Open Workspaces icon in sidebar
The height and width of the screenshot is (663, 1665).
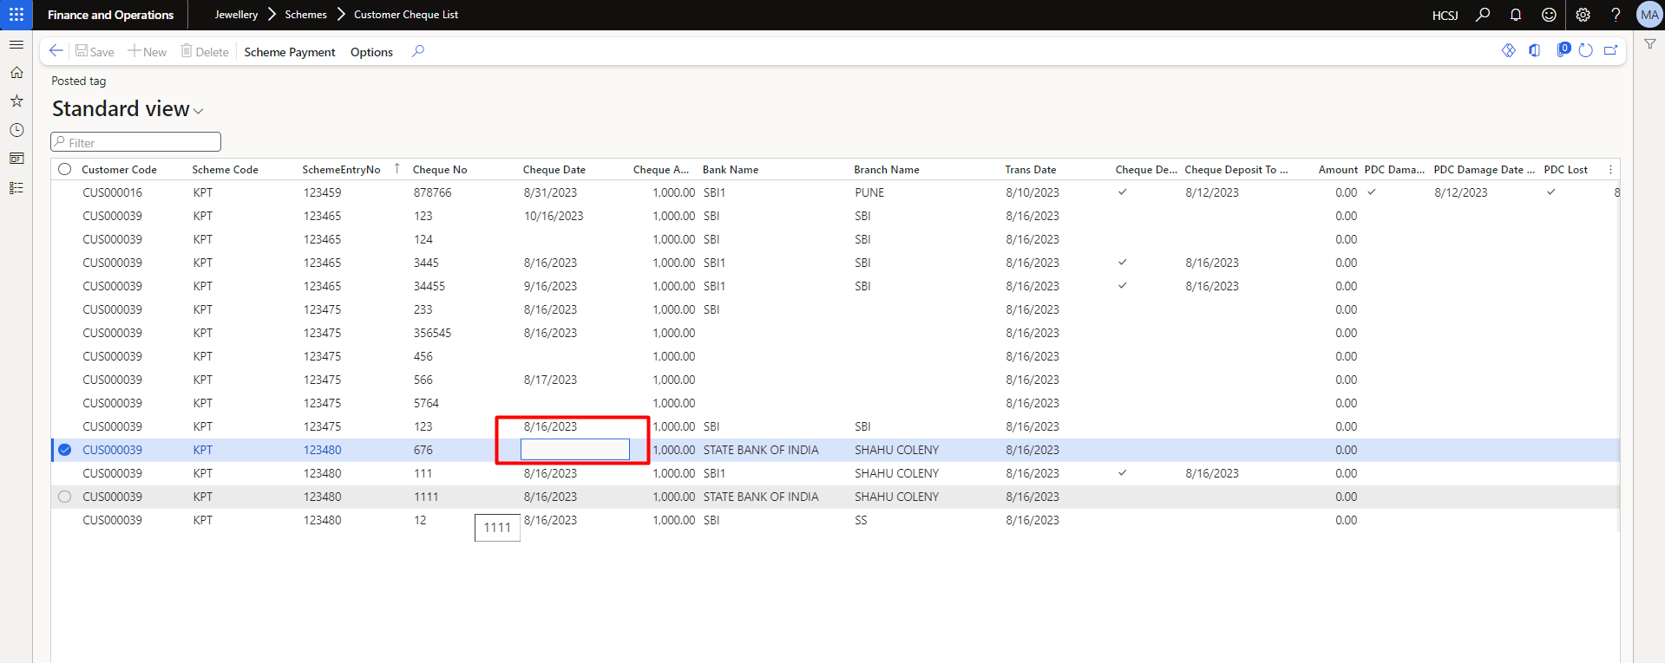(x=16, y=159)
